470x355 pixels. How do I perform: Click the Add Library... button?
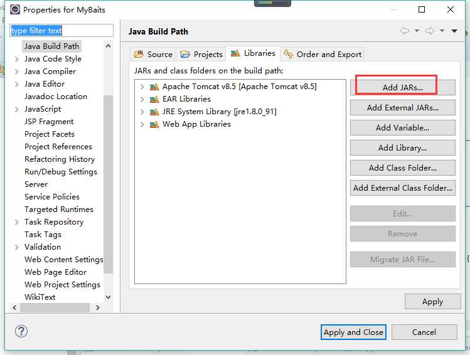pyautogui.click(x=403, y=147)
